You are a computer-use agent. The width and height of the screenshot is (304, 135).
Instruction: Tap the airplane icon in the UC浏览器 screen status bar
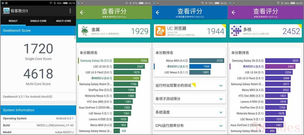[x=206, y=3]
